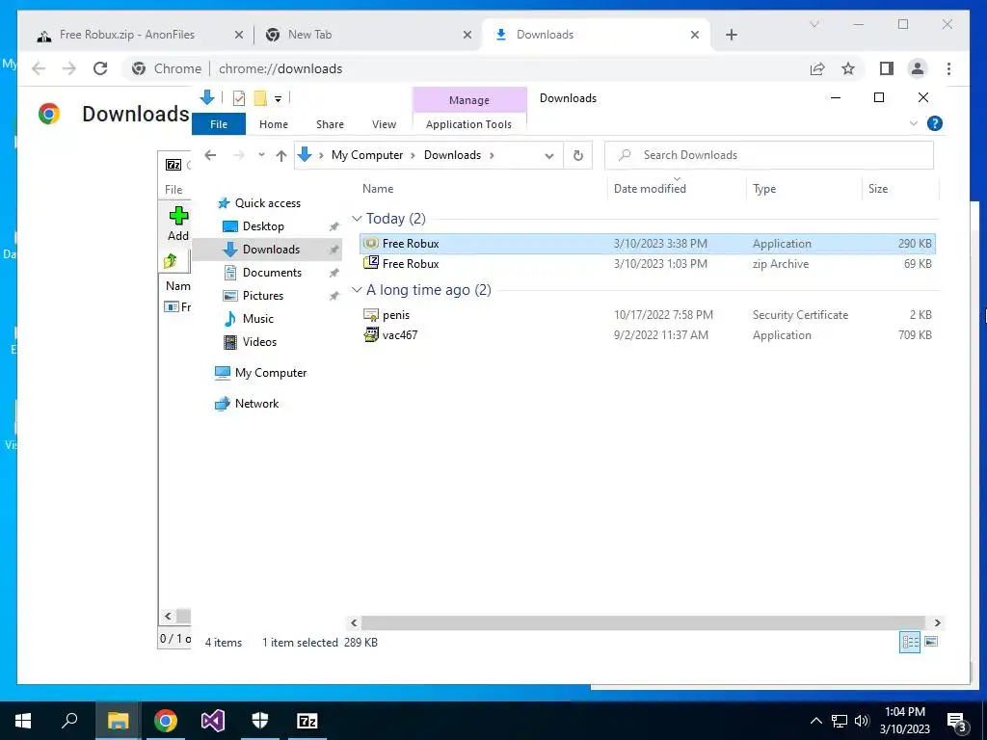This screenshot has width=987, height=740.
Task: Click the New folder icon in quick access toolbar
Action: (260, 98)
